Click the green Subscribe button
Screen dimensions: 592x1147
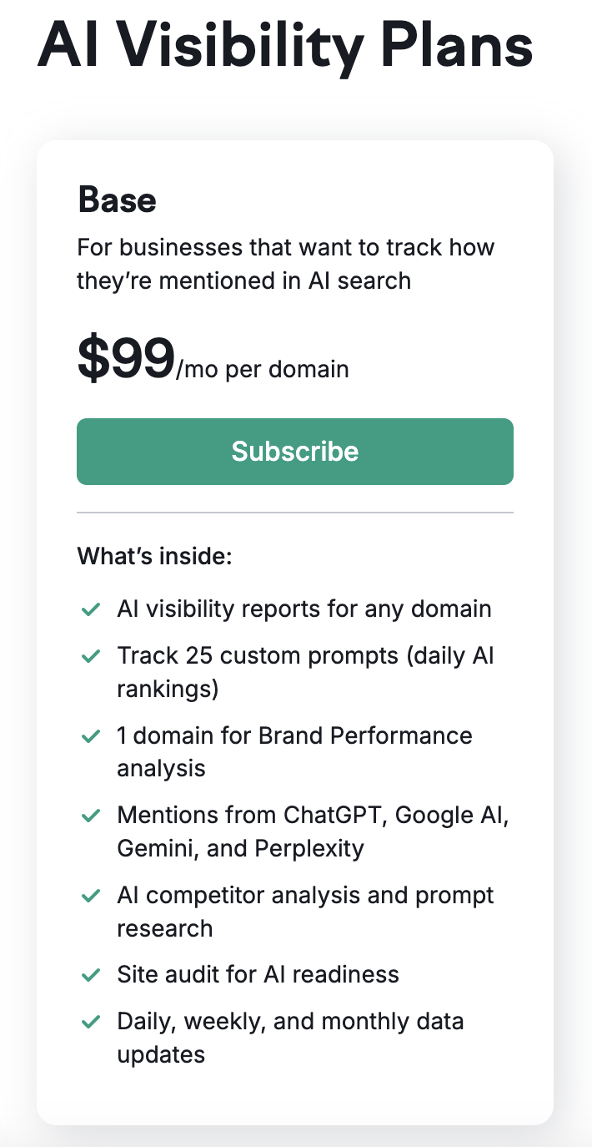294,452
